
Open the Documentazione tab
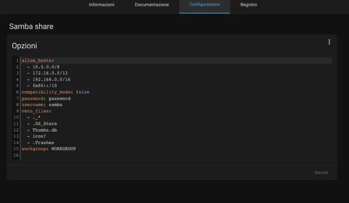[152, 5]
